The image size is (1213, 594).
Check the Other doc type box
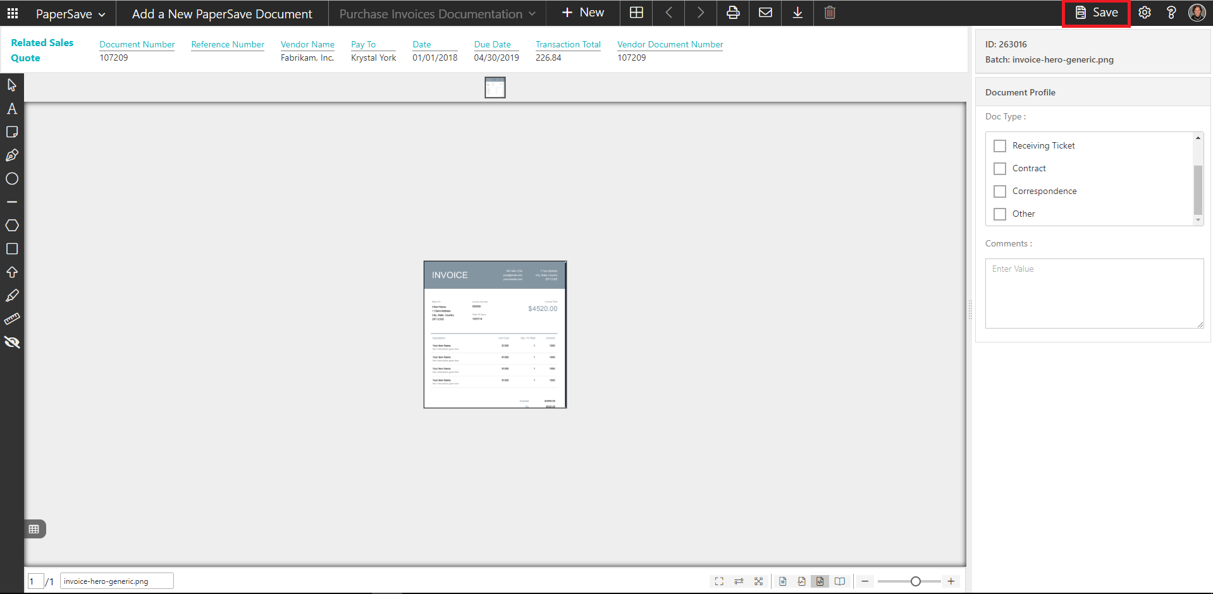(x=1000, y=214)
